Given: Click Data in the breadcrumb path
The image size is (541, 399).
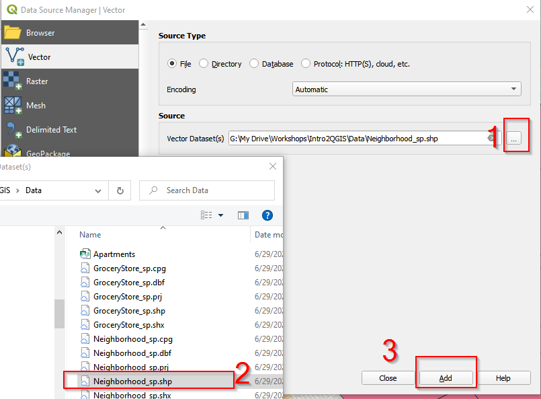Looking at the screenshot, I should coord(34,190).
